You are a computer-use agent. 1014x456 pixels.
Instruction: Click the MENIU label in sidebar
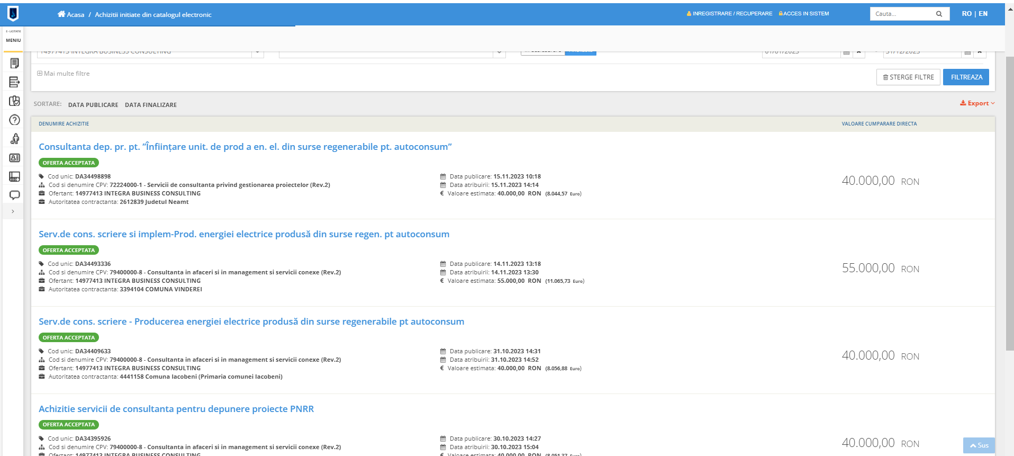[x=13, y=40]
